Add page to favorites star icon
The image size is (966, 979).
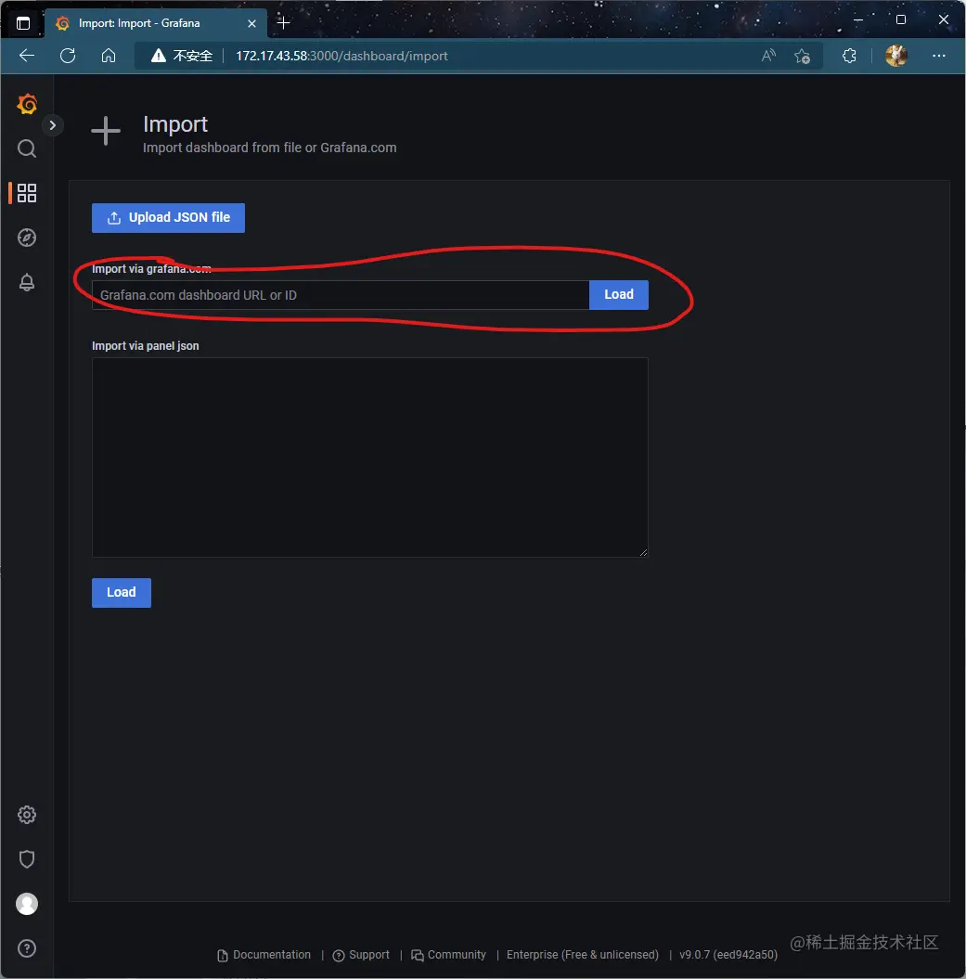[803, 57]
